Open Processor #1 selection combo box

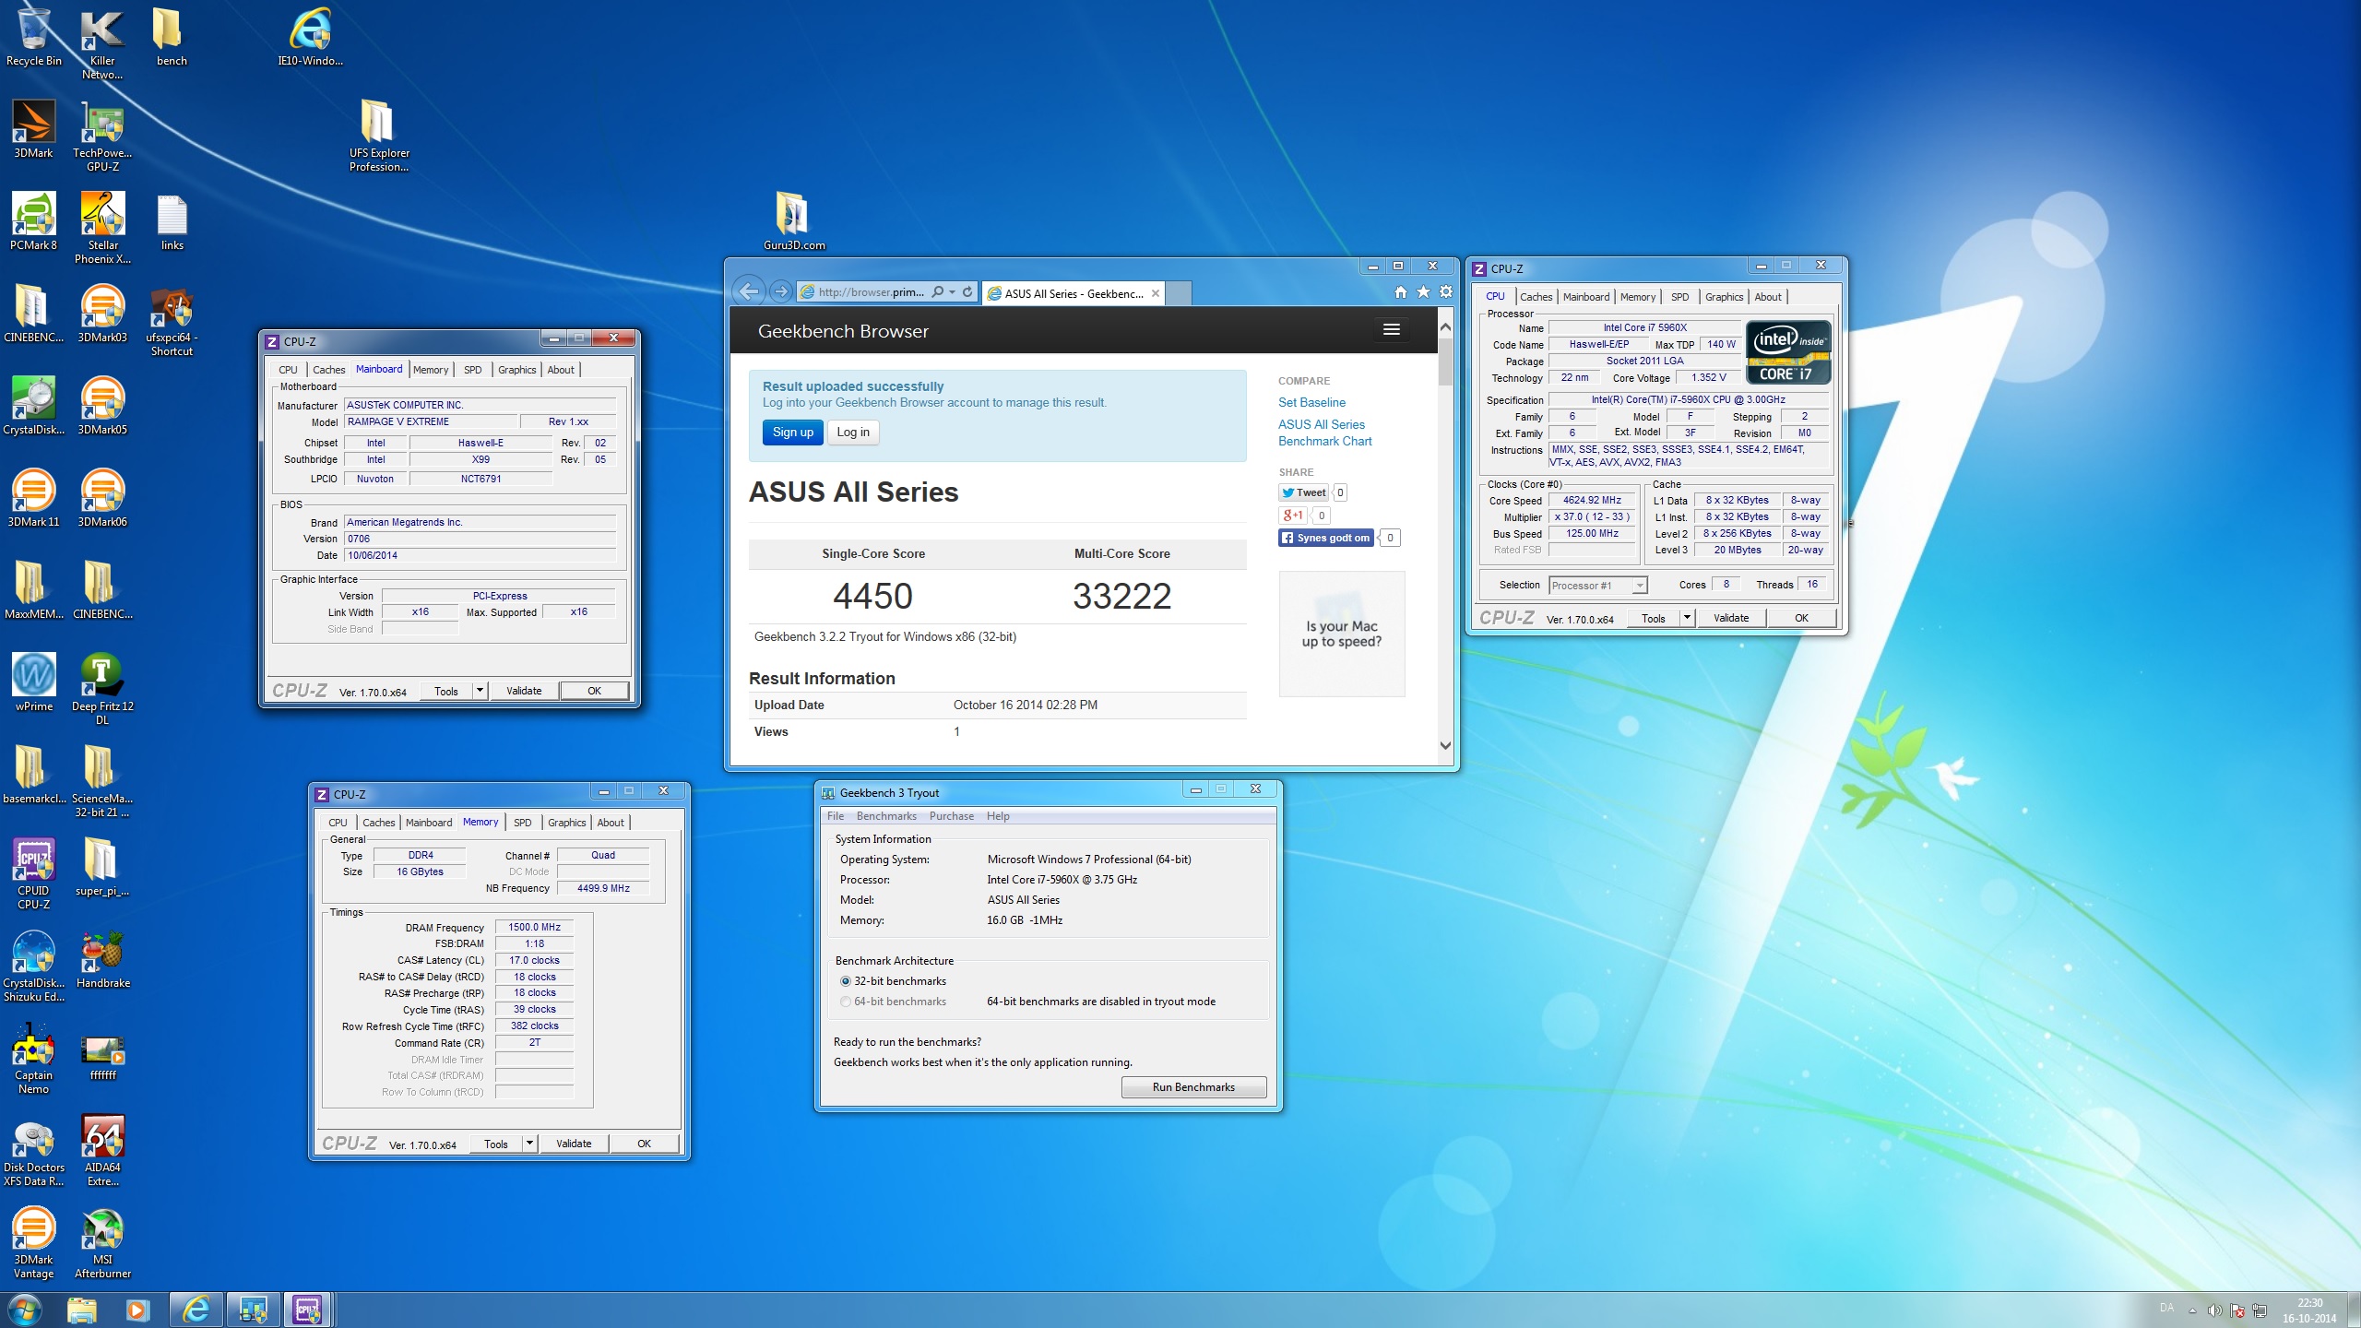point(1597,586)
